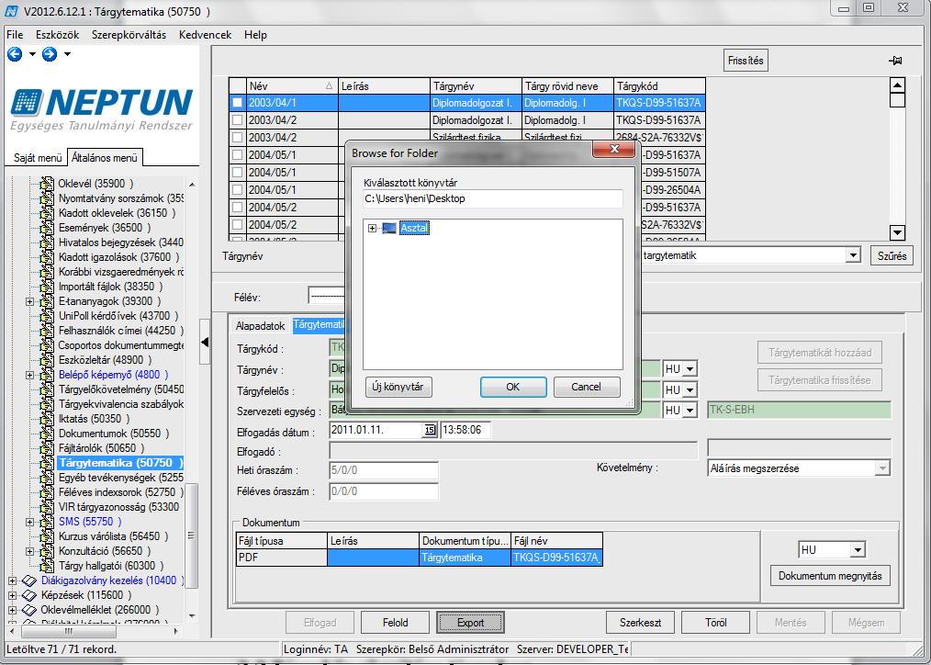Image resolution: width=931 pixels, height=665 pixels.
Task: Open the Szerepkörváltás menu
Action: coord(129,34)
